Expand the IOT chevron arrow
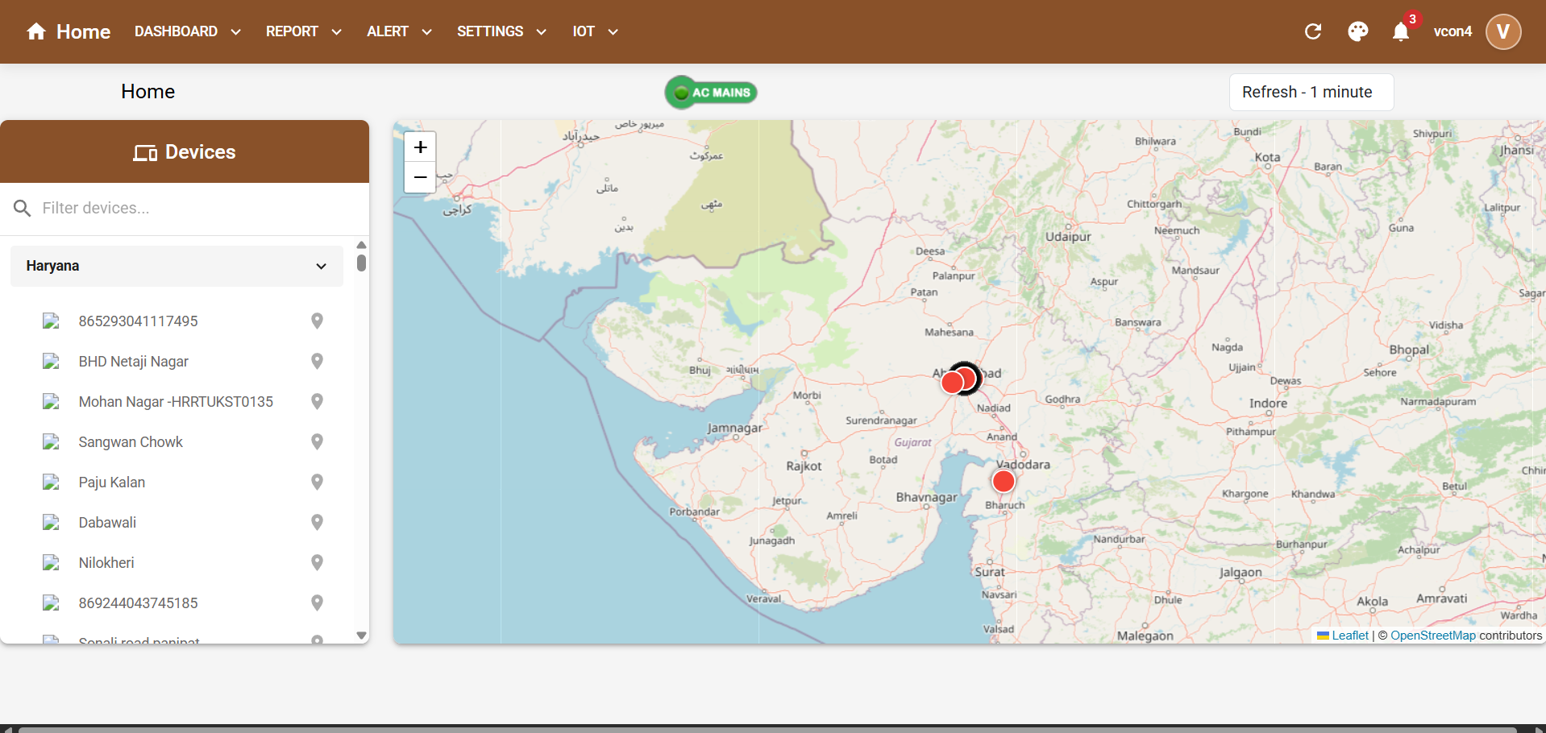Image resolution: width=1546 pixels, height=733 pixels. pos(613,32)
